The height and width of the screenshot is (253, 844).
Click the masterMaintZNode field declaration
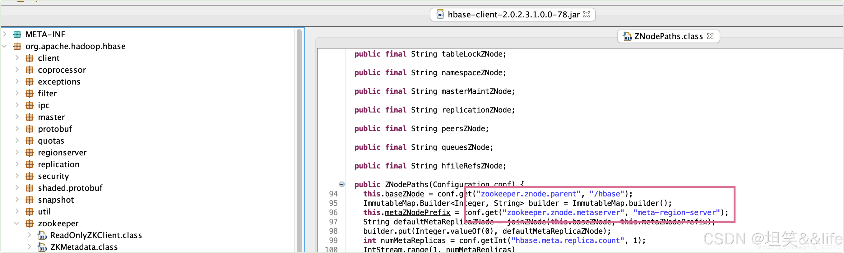(434, 91)
